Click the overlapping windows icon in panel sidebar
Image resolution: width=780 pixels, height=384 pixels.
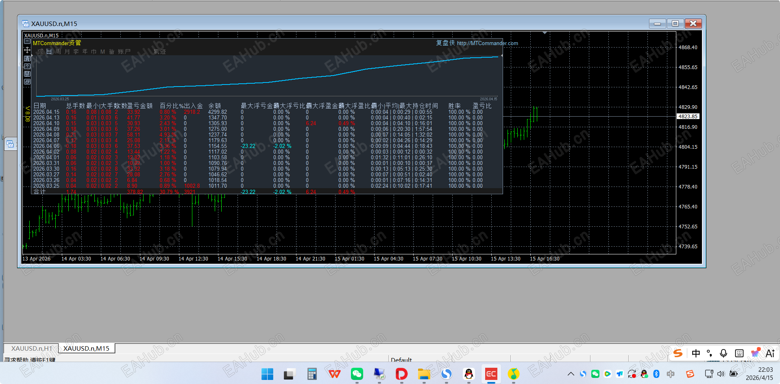(x=27, y=82)
